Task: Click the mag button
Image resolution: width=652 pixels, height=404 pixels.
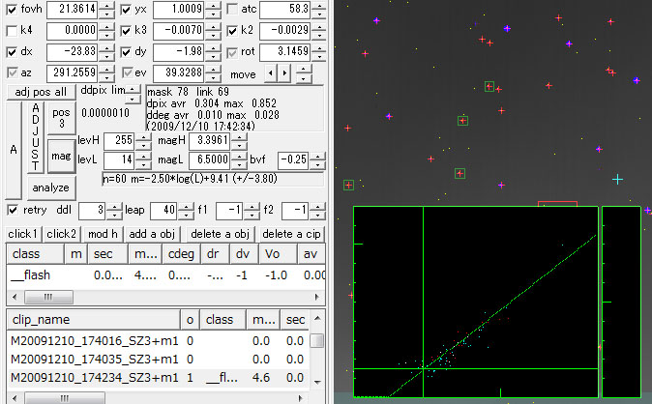Action: [x=61, y=156]
